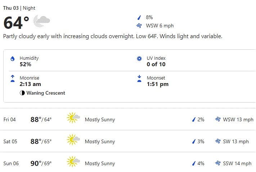Click the night partly cloudy moon icon
This screenshot has height=172, width=256.
point(42,21)
